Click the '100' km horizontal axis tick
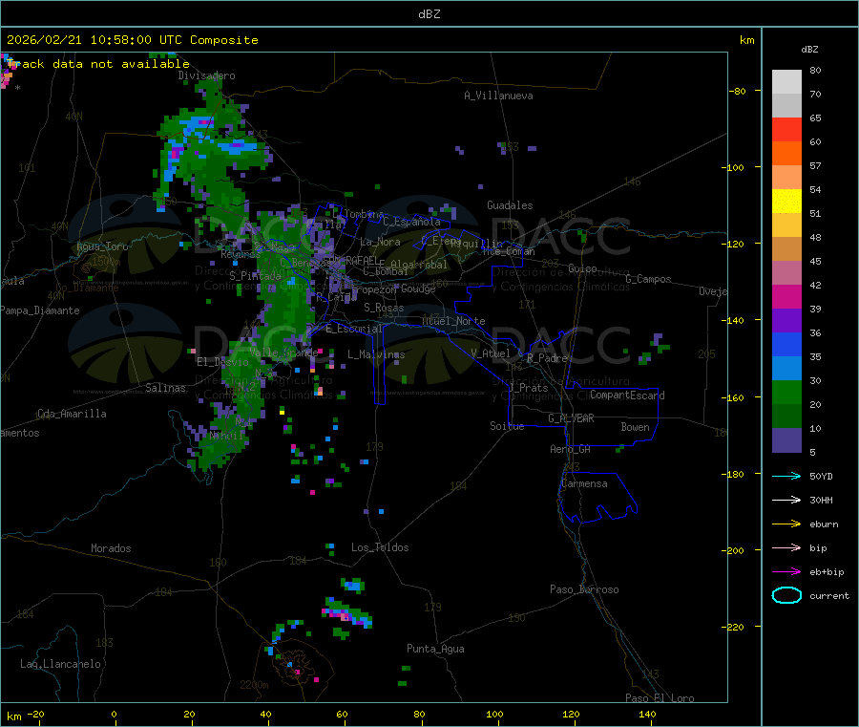 pos(494,714)
